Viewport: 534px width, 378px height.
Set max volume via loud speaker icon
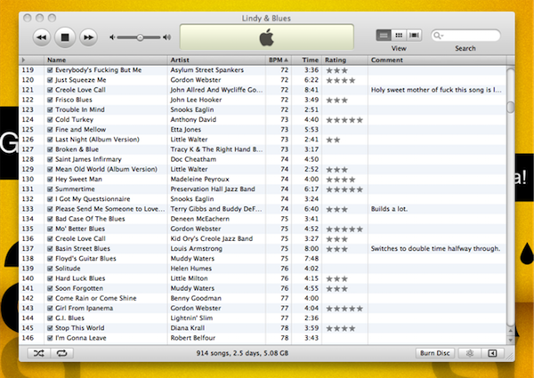point(167,37)
